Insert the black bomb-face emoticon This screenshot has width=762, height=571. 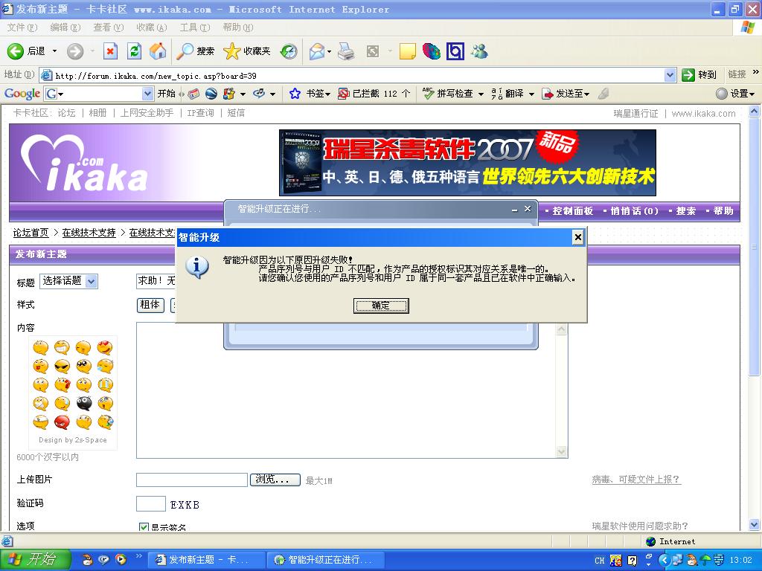tap(83, 403)
